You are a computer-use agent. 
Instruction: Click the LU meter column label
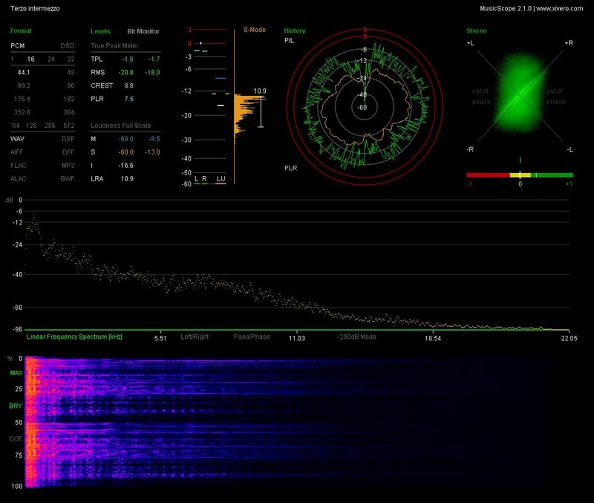pyautogui.click(x=221, y=179)
